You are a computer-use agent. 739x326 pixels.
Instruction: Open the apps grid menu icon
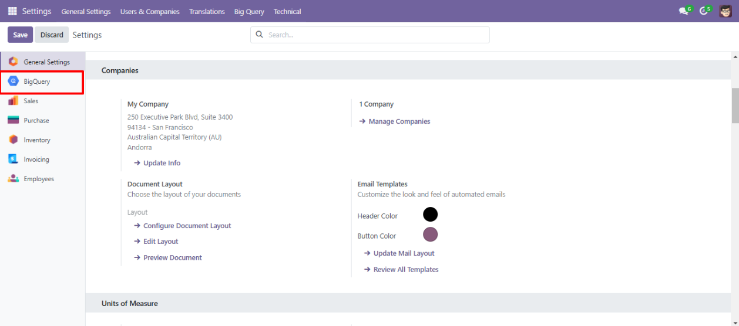[12, 11]
